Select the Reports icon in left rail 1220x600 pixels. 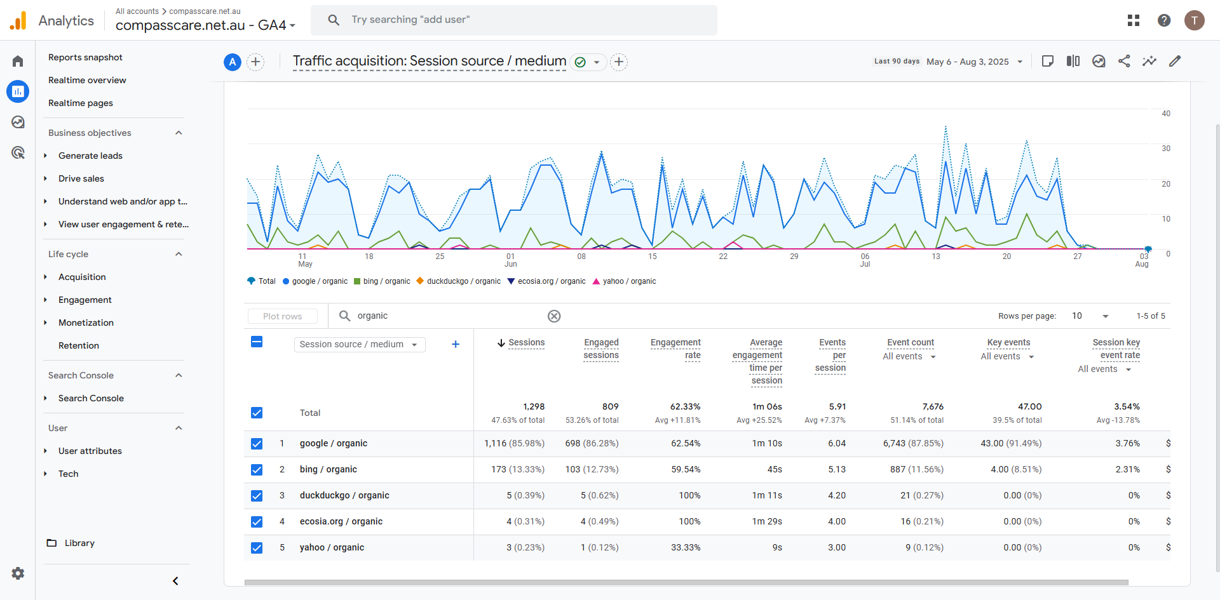click(x=18, y=91)
